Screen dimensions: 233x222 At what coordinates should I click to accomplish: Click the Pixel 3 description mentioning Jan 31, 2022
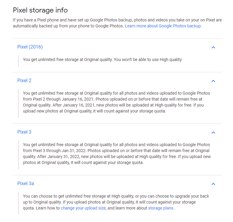pyautogui.click(x=116, y=154)
